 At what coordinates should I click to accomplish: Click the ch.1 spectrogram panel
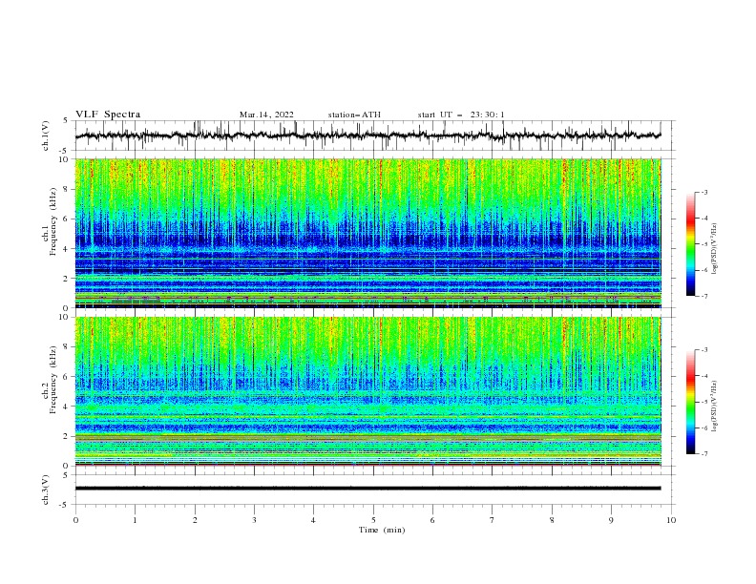pos(367,233)
